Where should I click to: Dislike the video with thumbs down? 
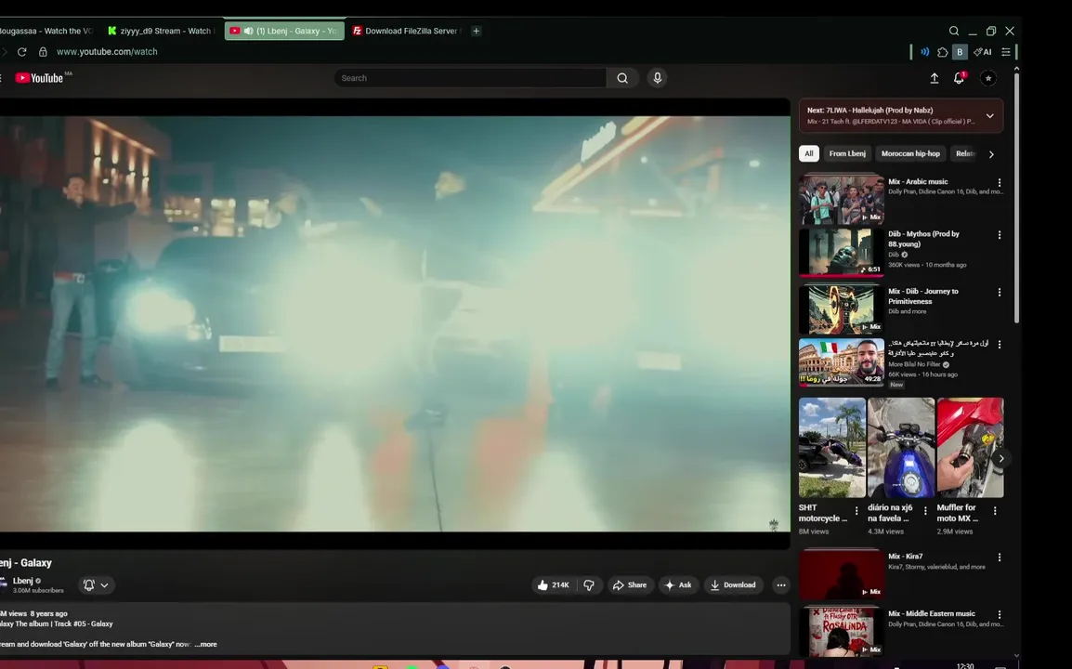pos(589,584)
